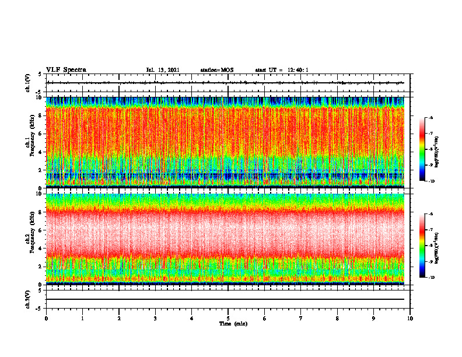The height and width of the screenshot is (357, 462).
Task: Click the ch.1 color bar log(PSD) unit label
Action: pyautogui.click(x=437, y=152)
